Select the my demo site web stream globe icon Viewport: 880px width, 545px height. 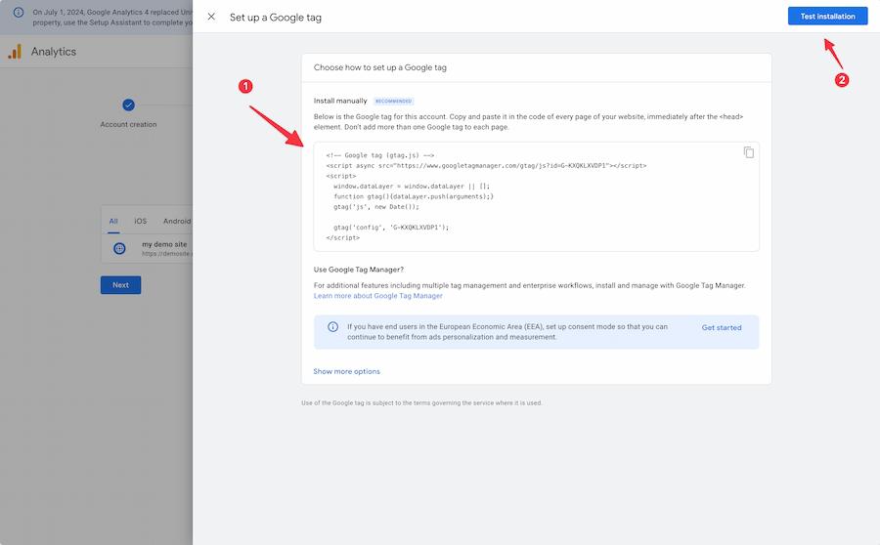pos(119,248)
